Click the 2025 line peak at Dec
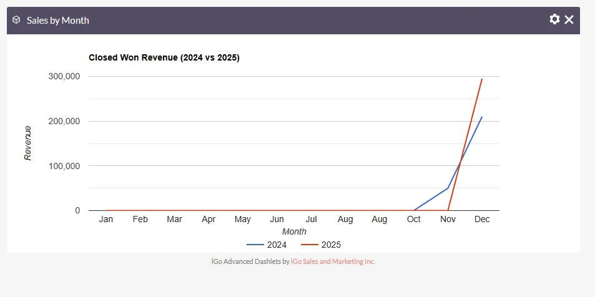 click(481, 79)
